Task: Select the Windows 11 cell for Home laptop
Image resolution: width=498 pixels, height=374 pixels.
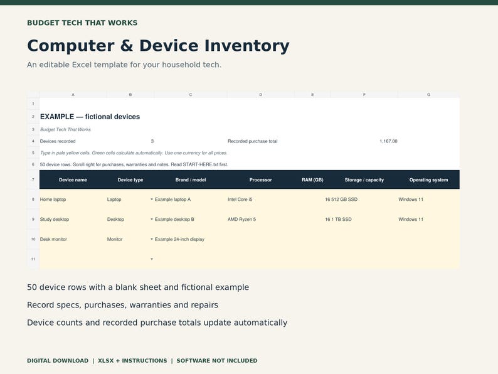Action: point(429,199)
